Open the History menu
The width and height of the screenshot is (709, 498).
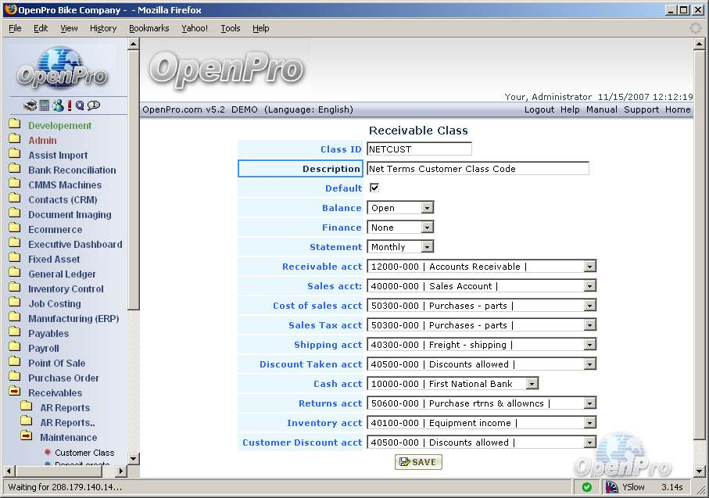point(102,28)
